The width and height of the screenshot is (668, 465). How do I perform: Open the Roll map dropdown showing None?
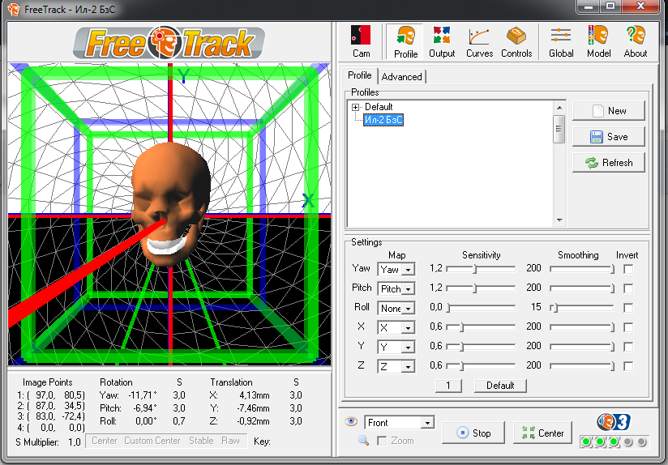[x=408, y=309]
